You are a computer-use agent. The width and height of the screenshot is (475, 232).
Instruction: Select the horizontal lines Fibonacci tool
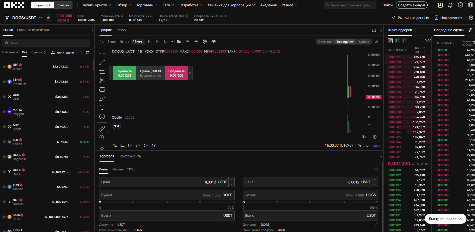[102, 71]
